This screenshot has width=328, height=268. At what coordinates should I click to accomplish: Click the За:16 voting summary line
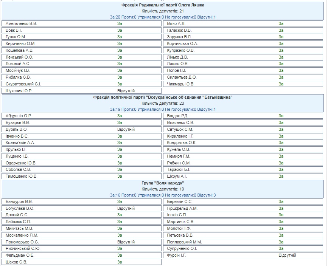[x=163, y=195]
